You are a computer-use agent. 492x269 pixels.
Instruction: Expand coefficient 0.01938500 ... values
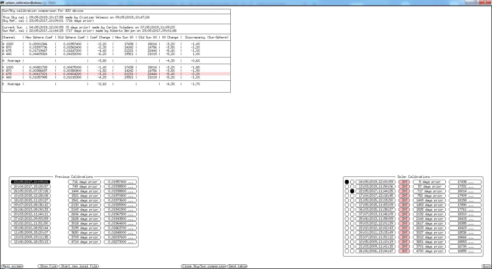120,187
